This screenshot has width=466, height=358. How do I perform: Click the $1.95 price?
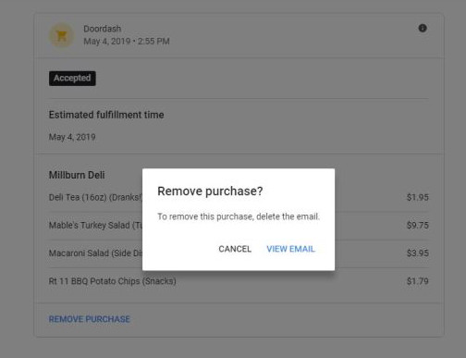pyautogui.click(x=418, y=197)
